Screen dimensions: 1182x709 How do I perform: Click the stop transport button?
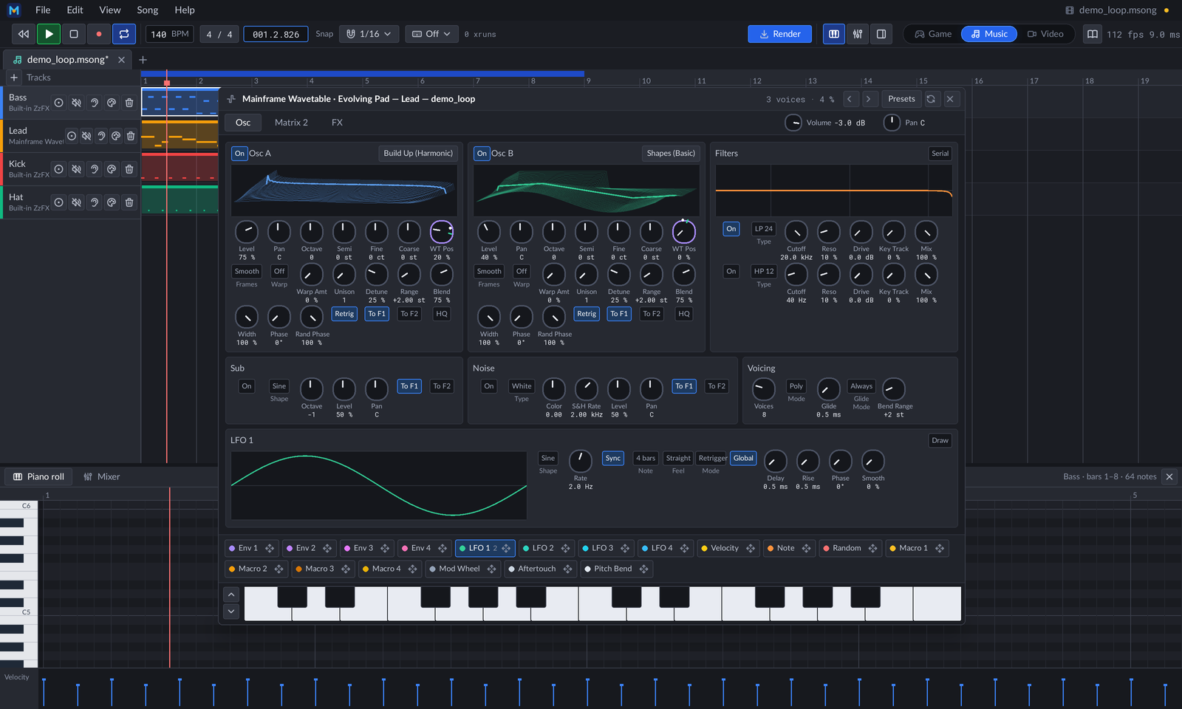pos(74,34)
